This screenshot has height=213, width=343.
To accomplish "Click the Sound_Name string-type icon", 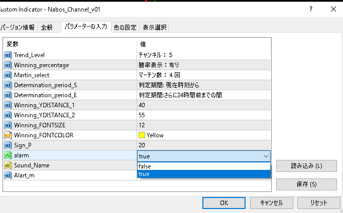I will tap(8, 165).
